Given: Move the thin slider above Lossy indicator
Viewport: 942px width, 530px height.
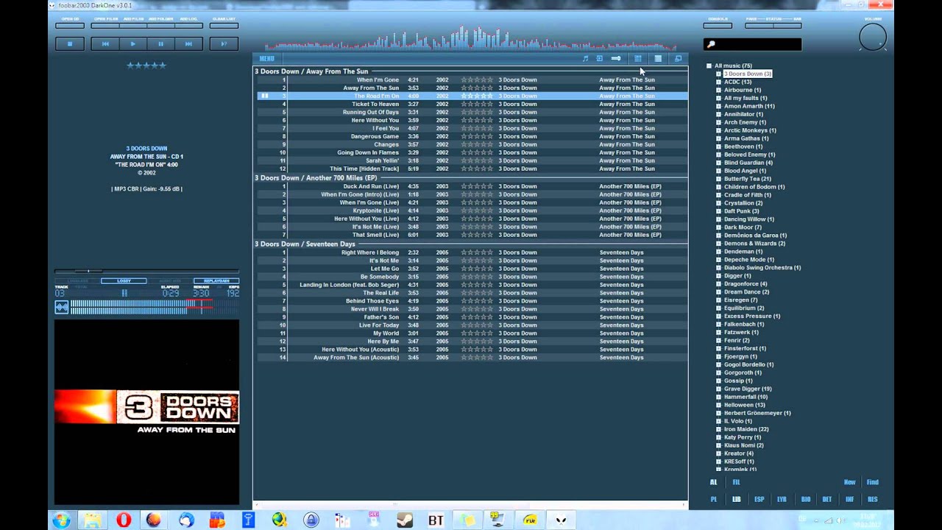Looking at the screenshot, I should click(x=146, y=271).
